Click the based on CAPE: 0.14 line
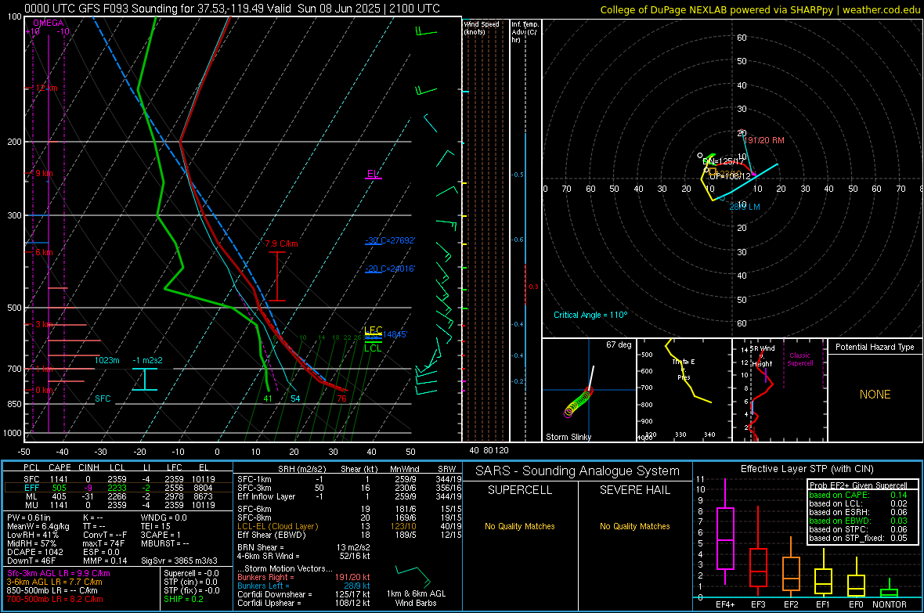The image size is (924, 613). 858,495
